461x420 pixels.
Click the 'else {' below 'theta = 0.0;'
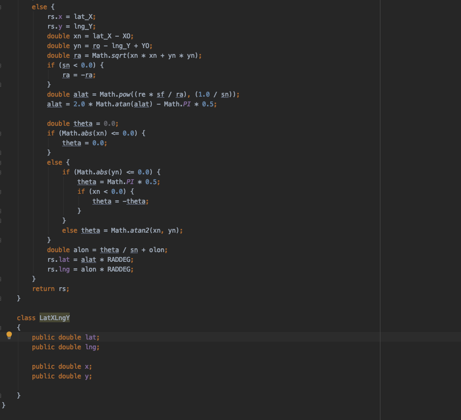point(58,162)
